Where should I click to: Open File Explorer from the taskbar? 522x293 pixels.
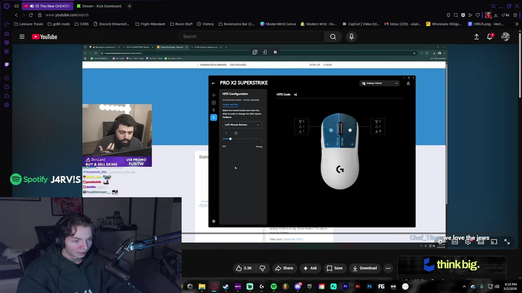point(202,286)
